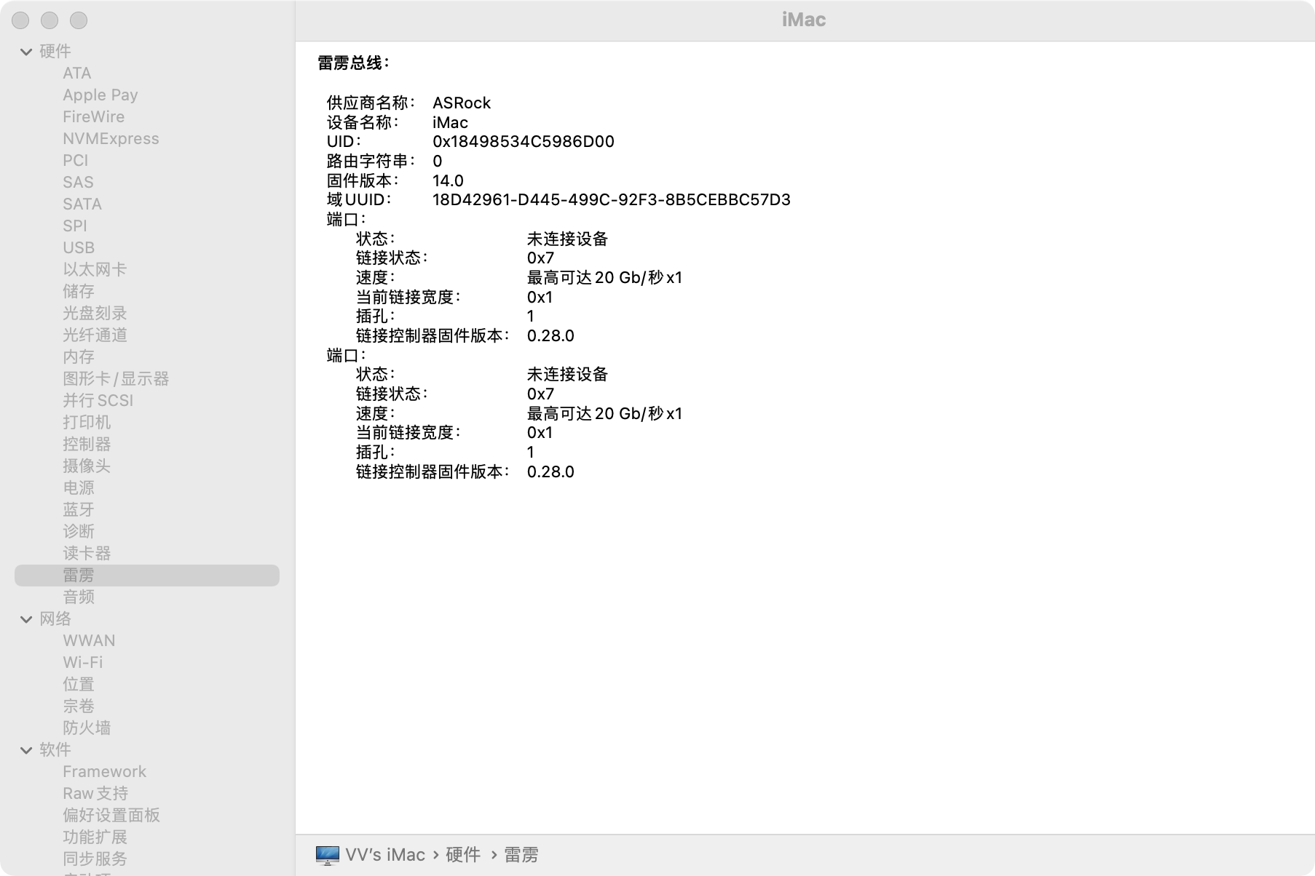Open the NVMExpress hardware entry
Screen dimensions: 1315x876
pyautogui.click(x=111, y=139)
